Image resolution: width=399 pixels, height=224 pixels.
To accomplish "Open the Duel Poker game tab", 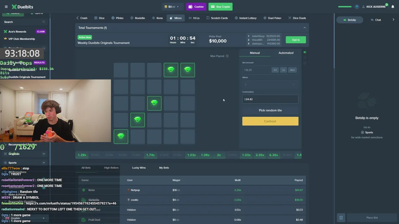I will (272, 18).
